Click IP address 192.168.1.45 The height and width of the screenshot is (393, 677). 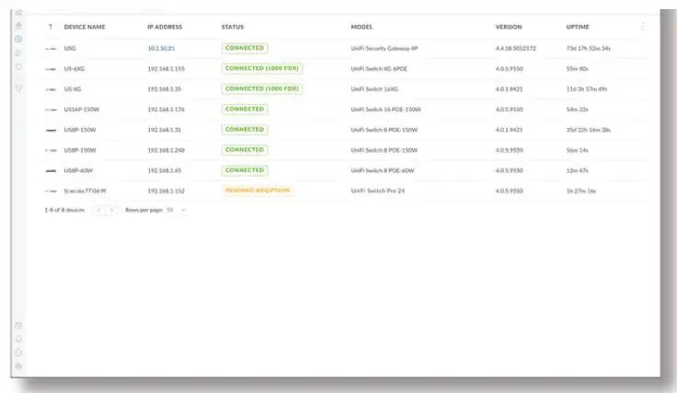click(x=165, y=170)
